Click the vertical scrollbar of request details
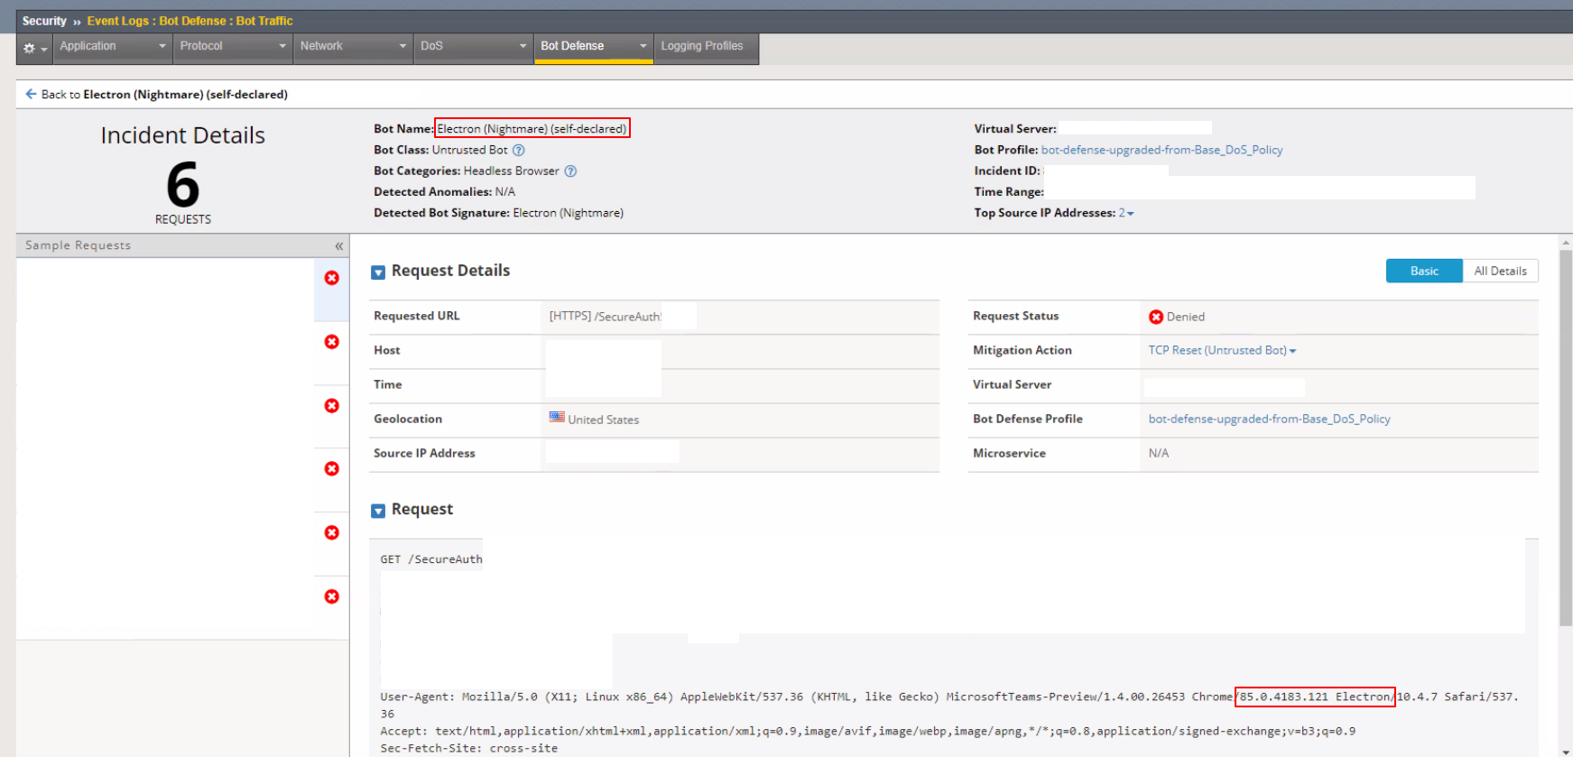This screenshot has width=1573, height=757. 1566,438
